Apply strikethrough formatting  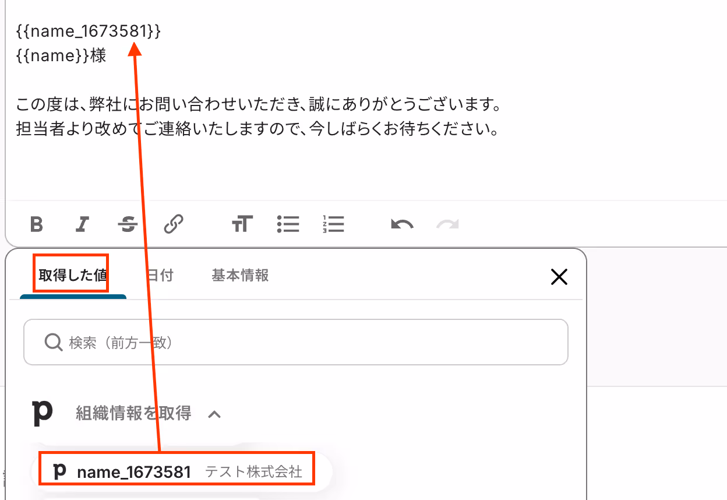point(128,224)
